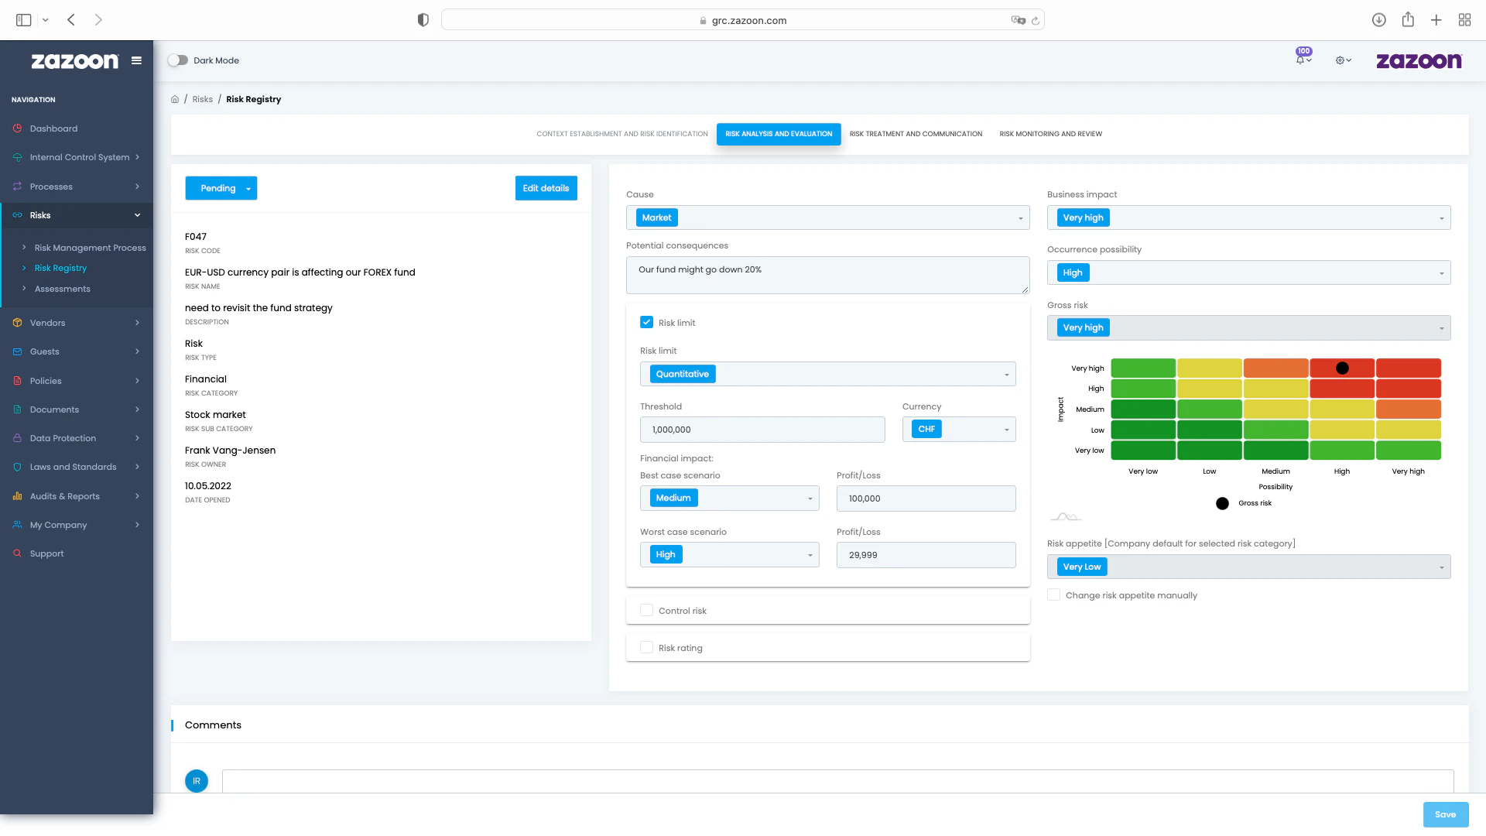Select the Processes icon in the sidebar

click(x=17, y=186)
